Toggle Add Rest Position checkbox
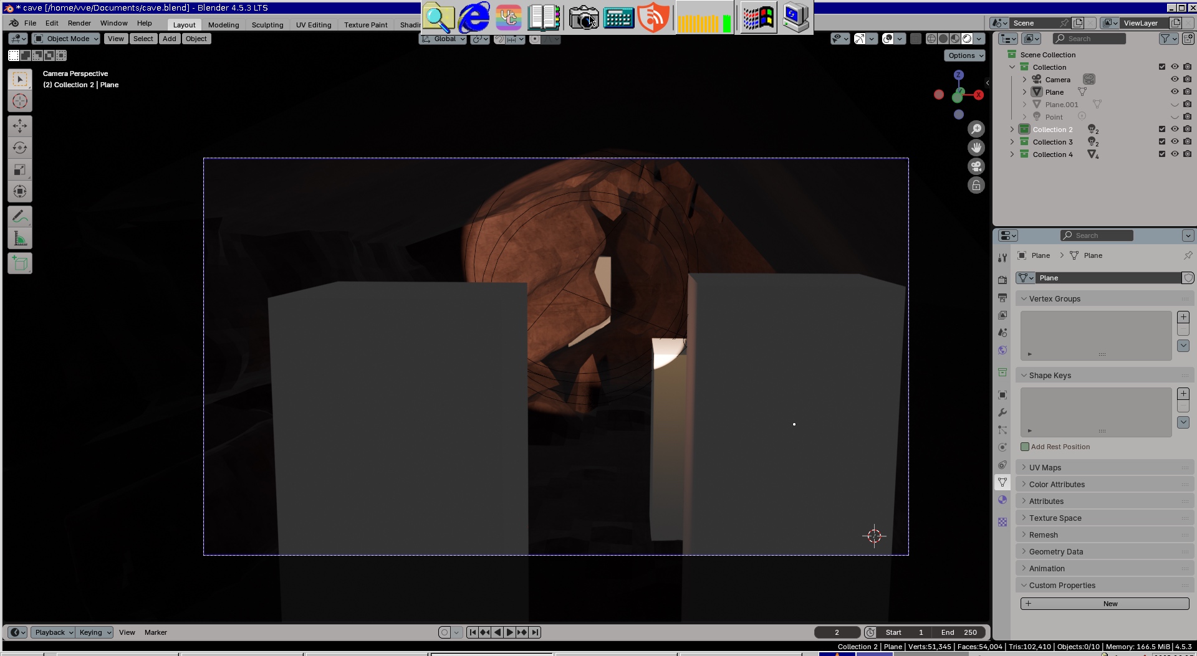Image resolution: width=1197 pixels, height=656 pixels. pos(1025,447)
